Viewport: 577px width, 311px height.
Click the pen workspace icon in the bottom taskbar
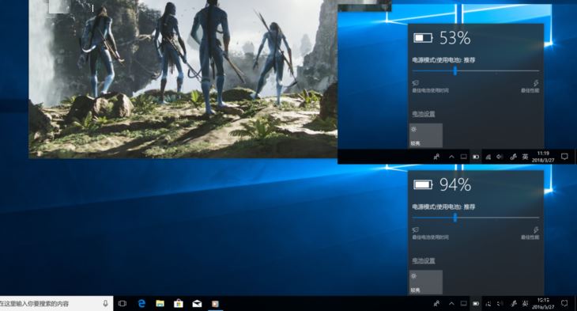pos(513,304)
